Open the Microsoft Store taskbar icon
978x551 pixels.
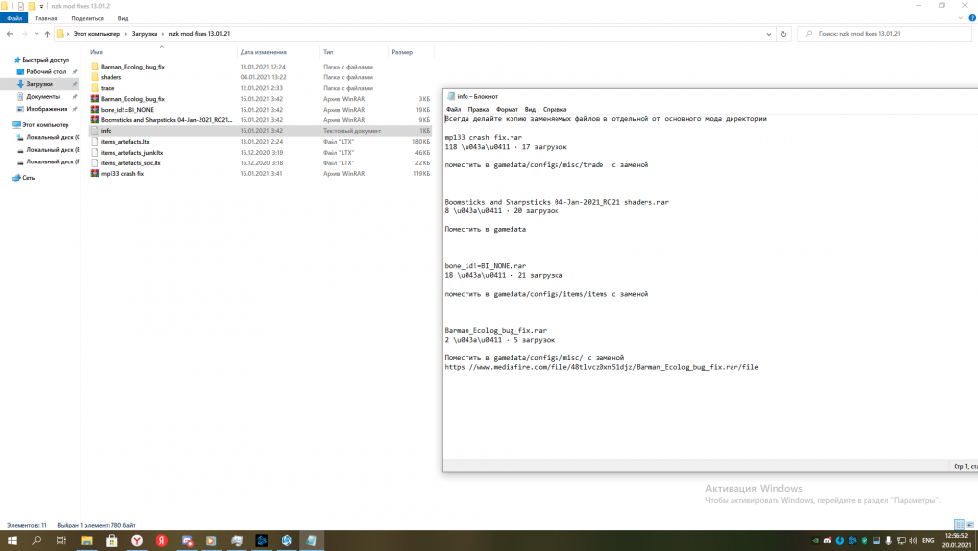[x=111, y=540]
